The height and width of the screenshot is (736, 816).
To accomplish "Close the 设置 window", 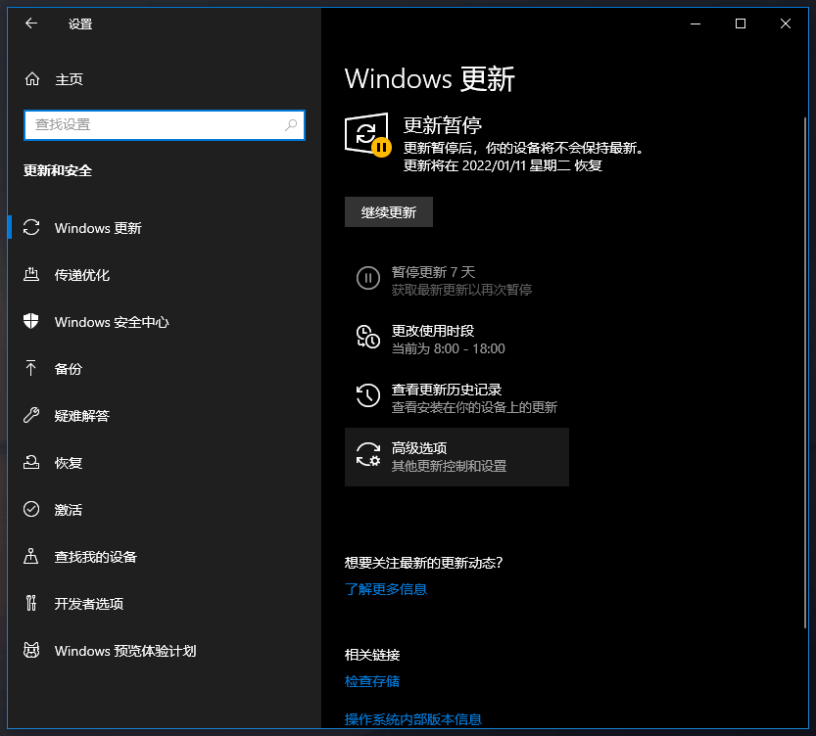I will 786,23.
